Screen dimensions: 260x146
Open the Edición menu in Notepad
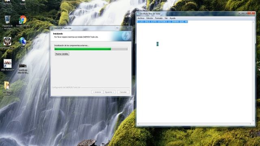(x=149, y=18)
